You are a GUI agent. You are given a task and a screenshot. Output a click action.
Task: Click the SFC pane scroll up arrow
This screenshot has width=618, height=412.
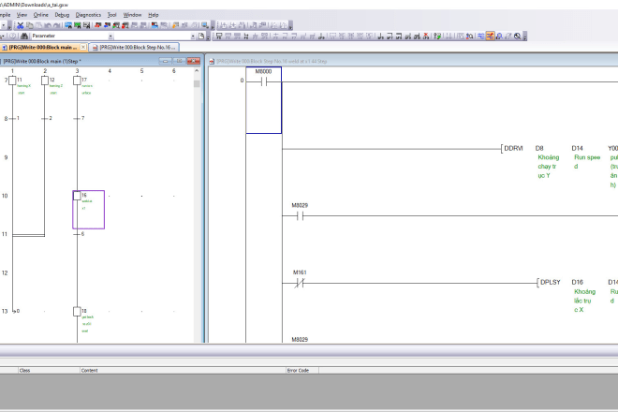(197, 71)
